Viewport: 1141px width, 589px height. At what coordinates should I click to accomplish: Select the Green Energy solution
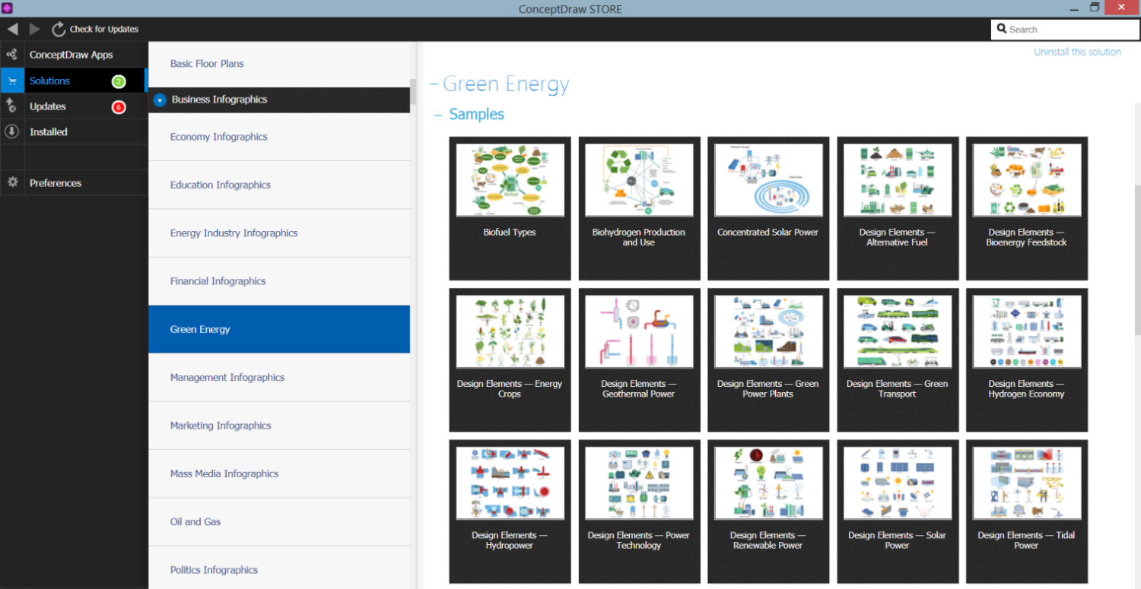(279, 329)
